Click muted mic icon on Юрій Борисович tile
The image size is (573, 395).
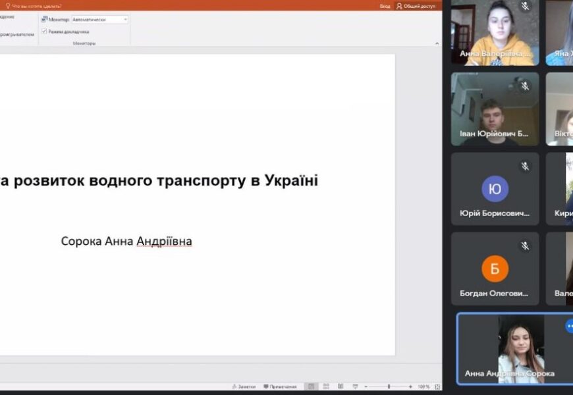(x=525, y=167)
